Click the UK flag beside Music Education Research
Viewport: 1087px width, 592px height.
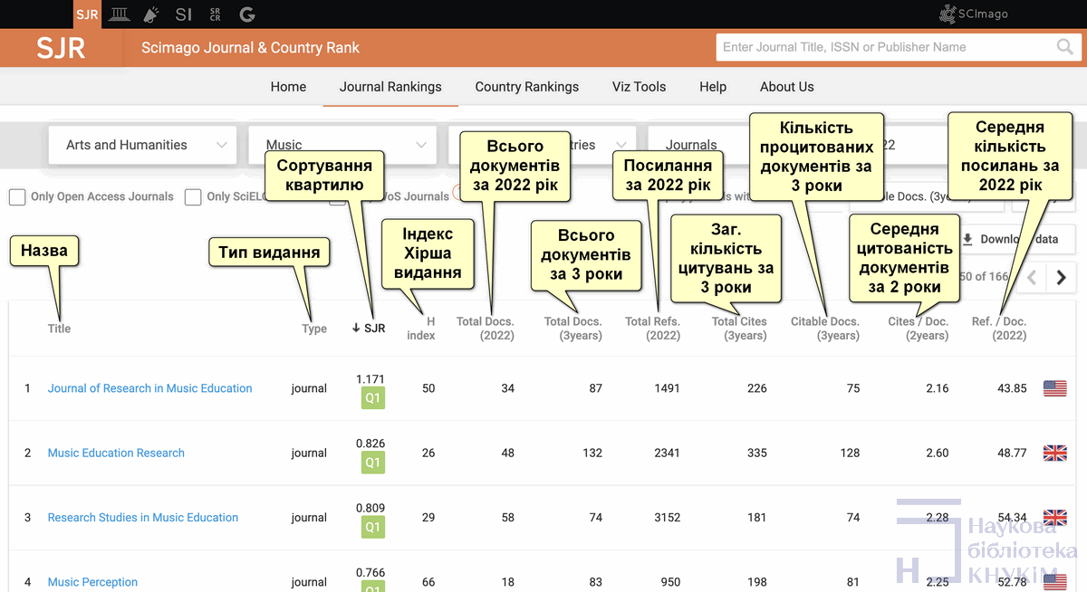tap(1054, 453)
